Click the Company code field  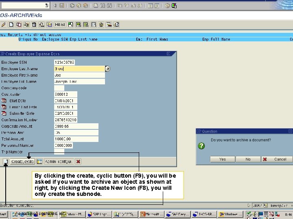[x=59, y=88]
